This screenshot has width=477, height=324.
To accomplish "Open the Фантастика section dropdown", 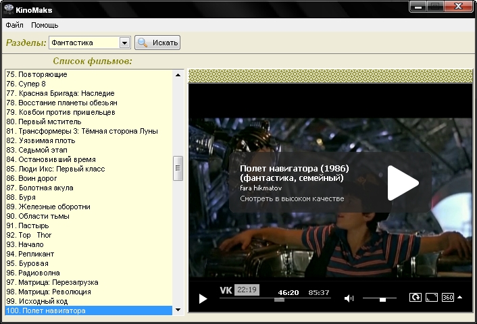I will coord(124,43).
